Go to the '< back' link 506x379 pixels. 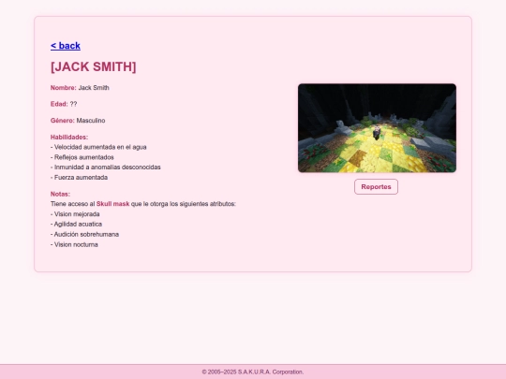66,46
